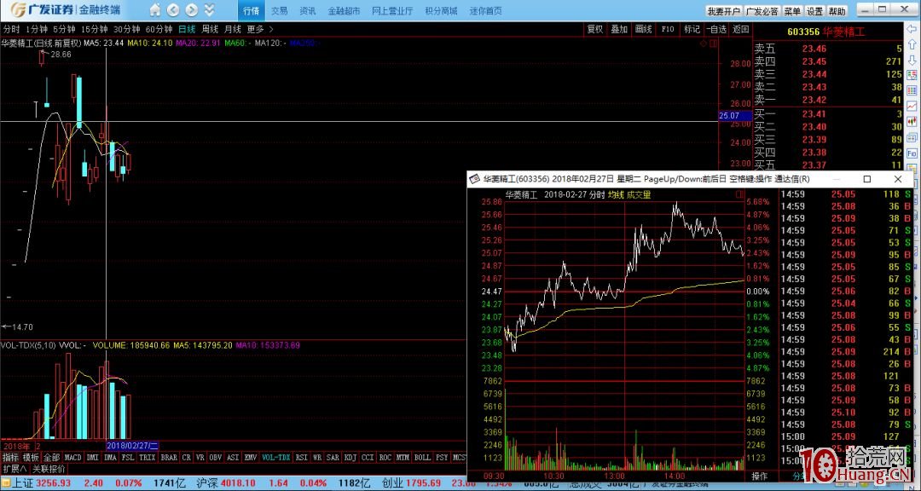This screenshot has height=491, width=921.
Task: Open the intraday line chart sidebar icon
Action: [x=912, y=107]
